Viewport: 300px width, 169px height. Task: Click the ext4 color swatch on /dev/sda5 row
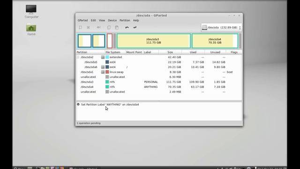(x=107, y=62)
